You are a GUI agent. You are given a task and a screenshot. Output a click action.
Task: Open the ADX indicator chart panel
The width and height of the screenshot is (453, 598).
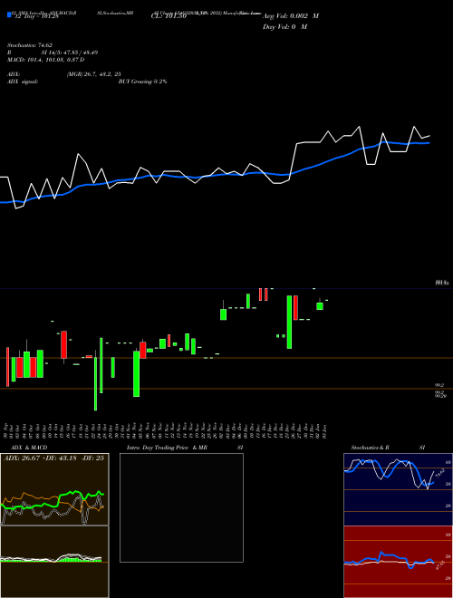(x=54, y=489)
